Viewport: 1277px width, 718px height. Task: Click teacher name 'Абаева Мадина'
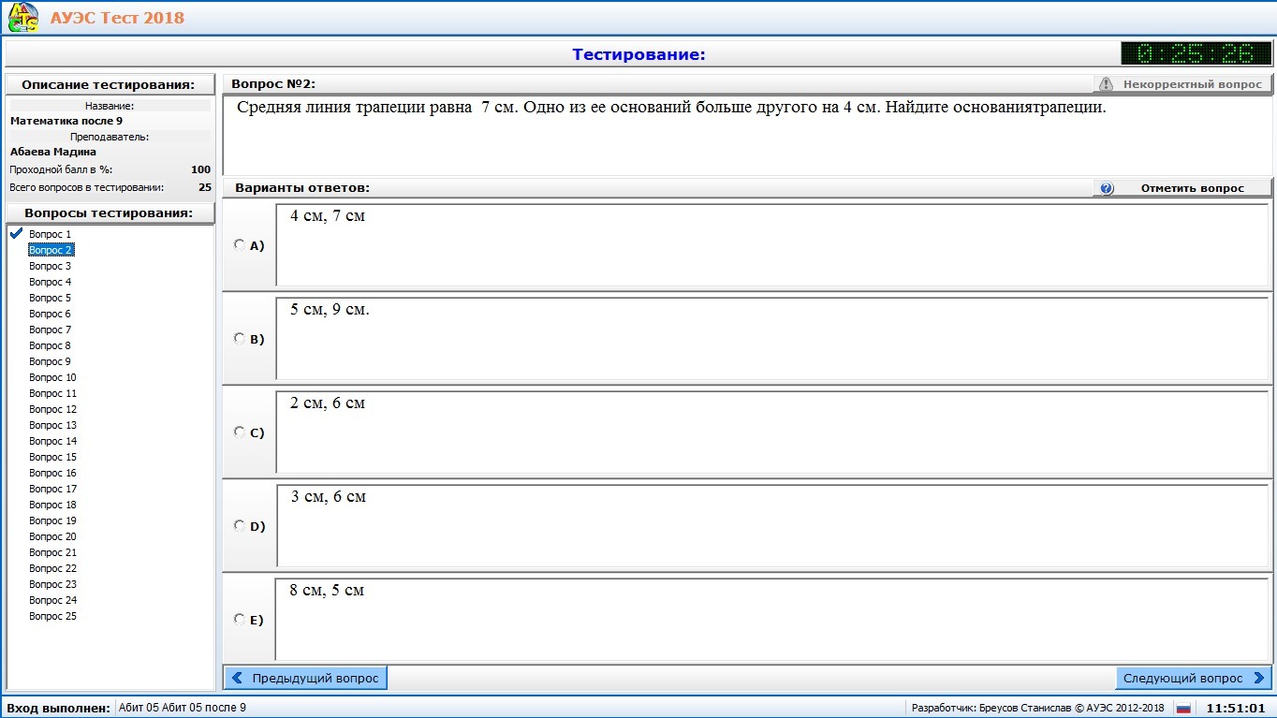(x=53, y=152)
